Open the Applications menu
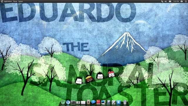Screen dimensions: 188x106 (x=8, y=1)
